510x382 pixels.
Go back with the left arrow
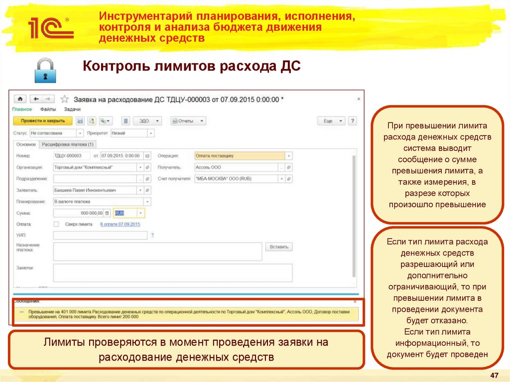[x=36, y=99]
